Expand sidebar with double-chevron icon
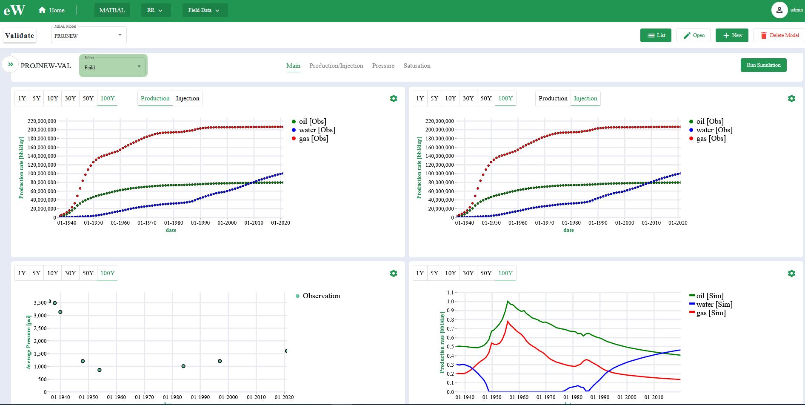The image size is (805, 405). (x=11, y=65)
